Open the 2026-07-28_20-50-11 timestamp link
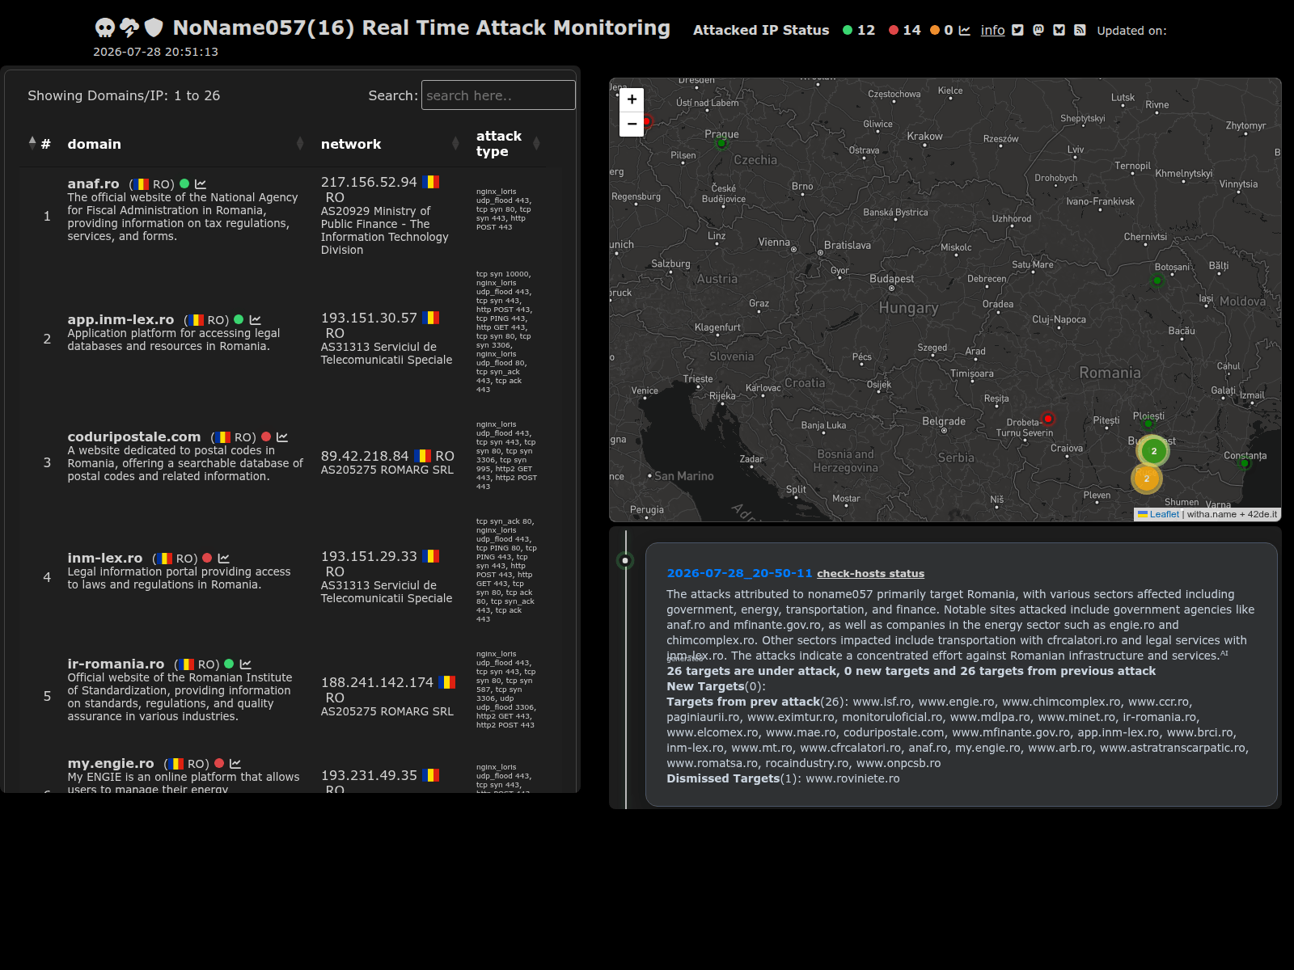 739,573
